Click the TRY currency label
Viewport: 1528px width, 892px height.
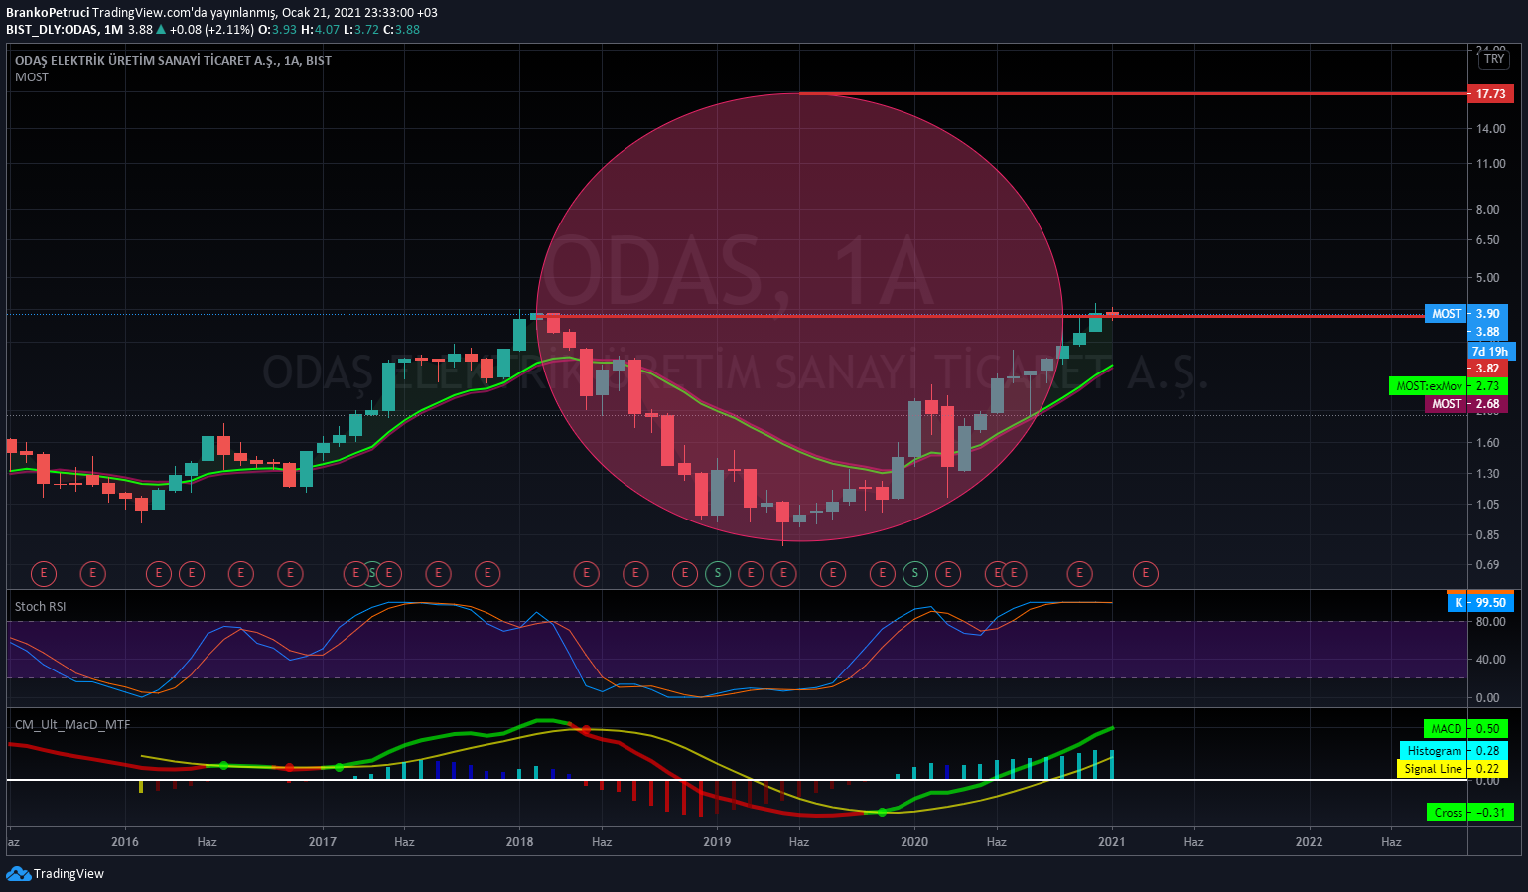[x=1494, y=59]
